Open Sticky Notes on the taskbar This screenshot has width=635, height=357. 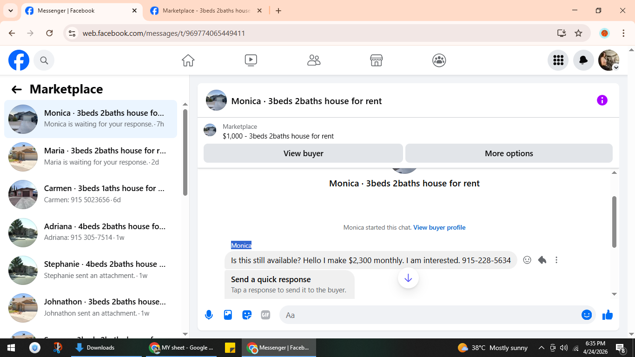[230, 348]
